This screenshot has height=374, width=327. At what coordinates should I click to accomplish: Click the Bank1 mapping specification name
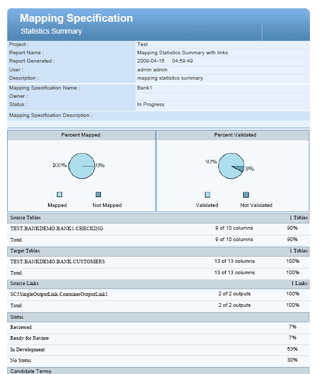[144, 88]
